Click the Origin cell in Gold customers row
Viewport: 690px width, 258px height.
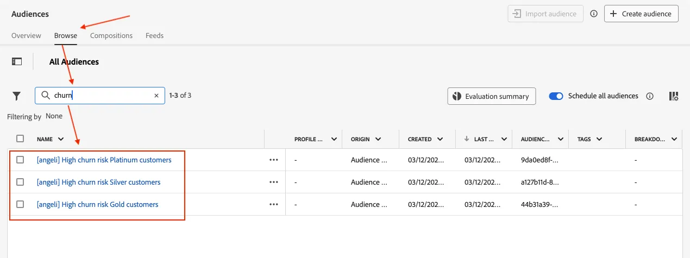[369, 205]
